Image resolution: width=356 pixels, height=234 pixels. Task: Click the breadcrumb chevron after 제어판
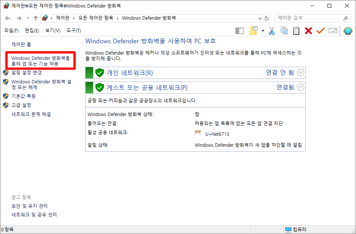(x=74, y=18)
